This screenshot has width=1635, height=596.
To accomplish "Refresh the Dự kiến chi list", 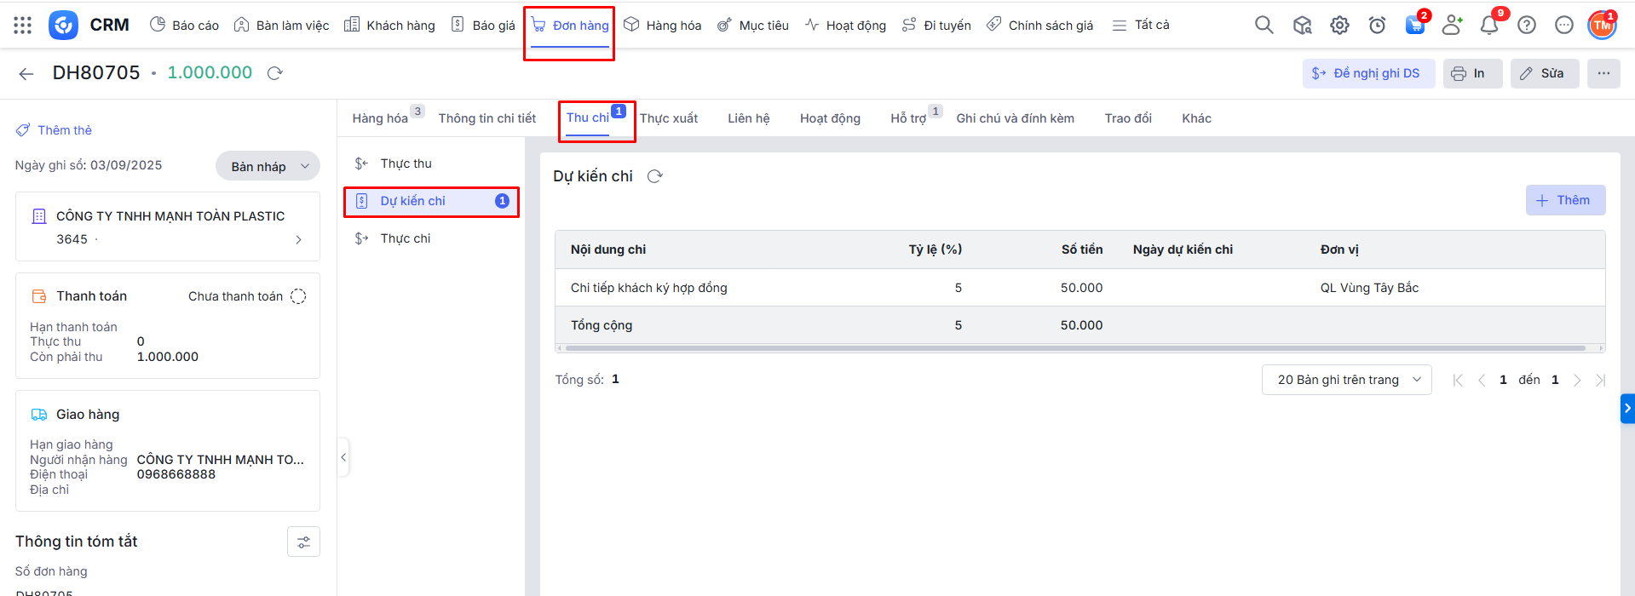I will (654, 176).
